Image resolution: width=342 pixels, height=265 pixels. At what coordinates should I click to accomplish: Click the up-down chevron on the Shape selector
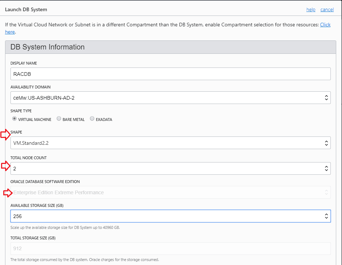click(x=326, y=143)
